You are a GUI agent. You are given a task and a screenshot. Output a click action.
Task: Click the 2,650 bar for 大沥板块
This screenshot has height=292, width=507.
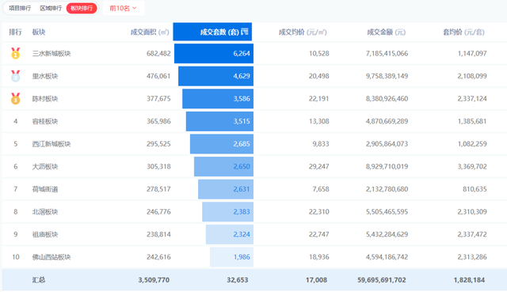pos(223,166)
